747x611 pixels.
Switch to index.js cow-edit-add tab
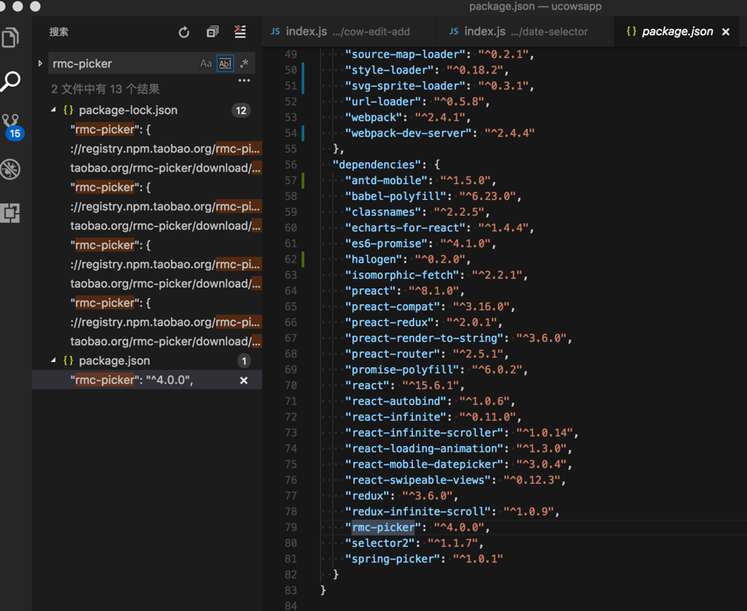[349, 32]
